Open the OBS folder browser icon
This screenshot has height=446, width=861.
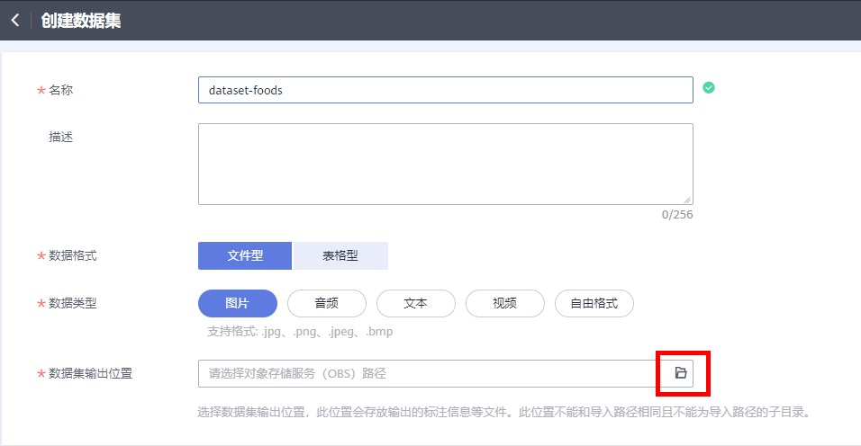pos(681,373)
